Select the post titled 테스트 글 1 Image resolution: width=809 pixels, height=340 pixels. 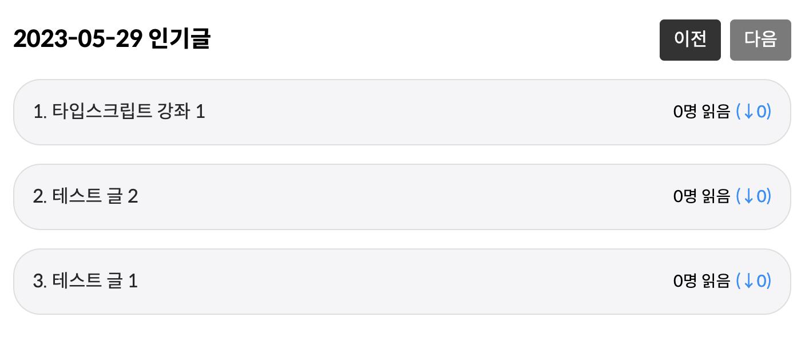(94, 282)
